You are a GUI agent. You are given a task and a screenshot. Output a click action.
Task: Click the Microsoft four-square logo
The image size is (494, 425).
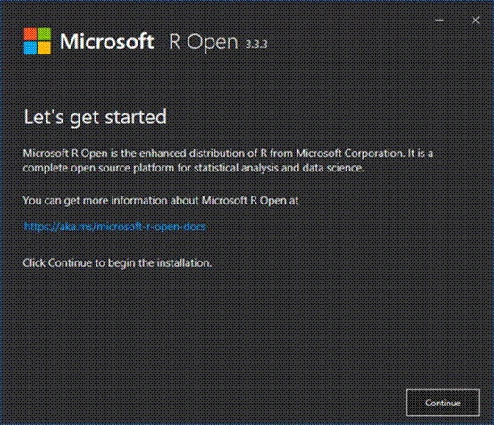[38, 41]
